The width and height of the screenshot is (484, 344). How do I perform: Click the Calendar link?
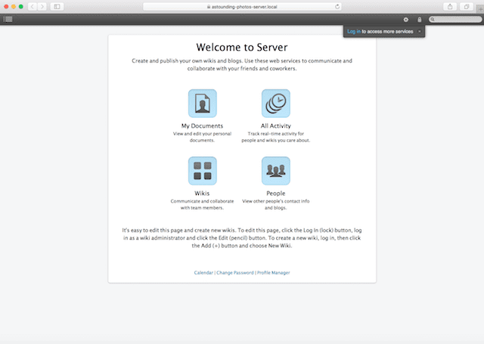[x=203, y=272]
